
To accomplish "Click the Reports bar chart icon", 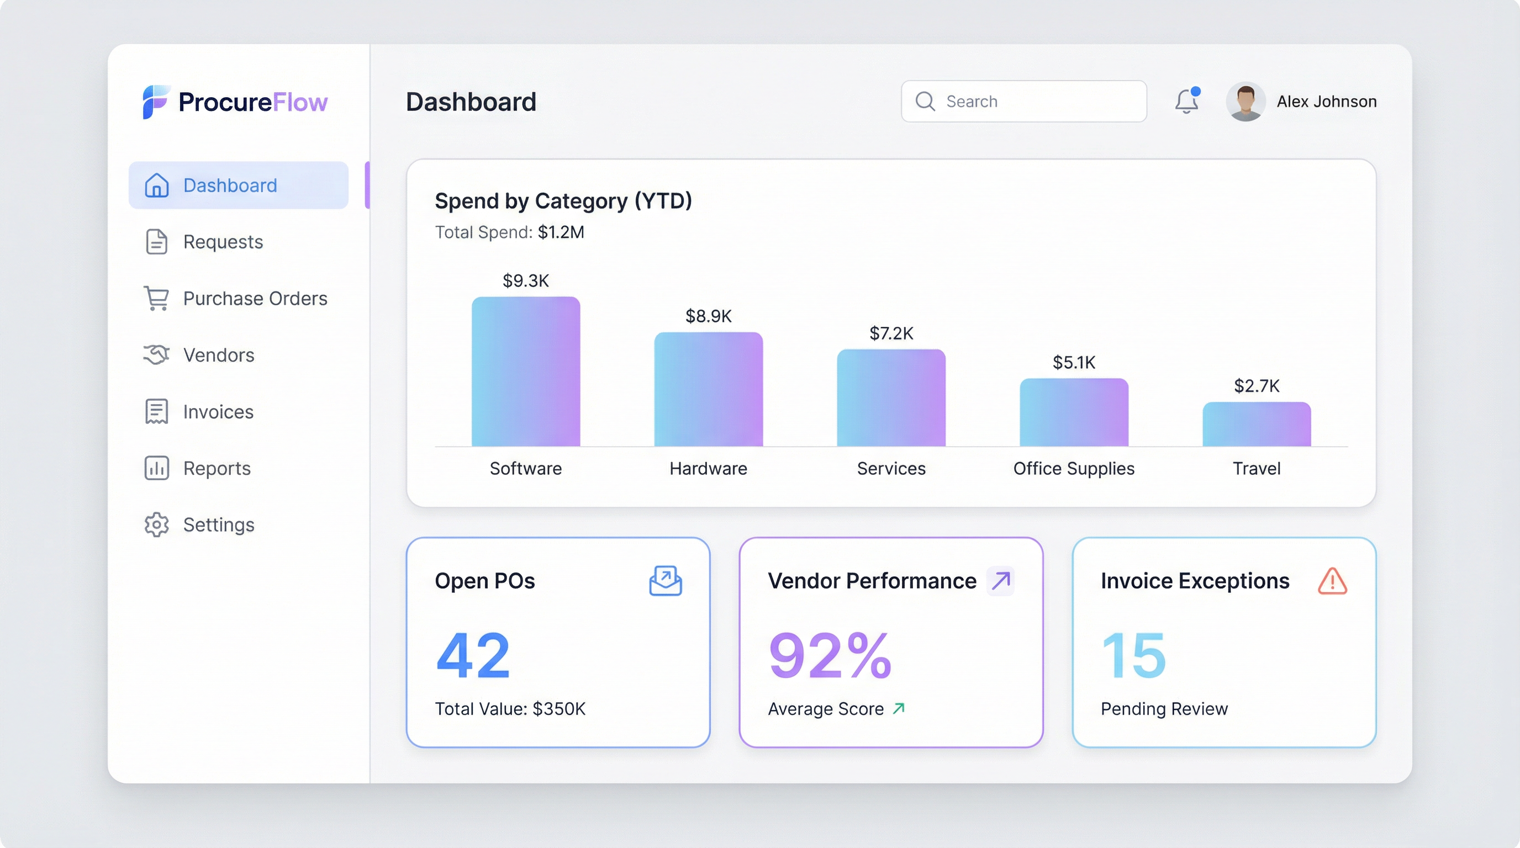I will coord(156,468).
